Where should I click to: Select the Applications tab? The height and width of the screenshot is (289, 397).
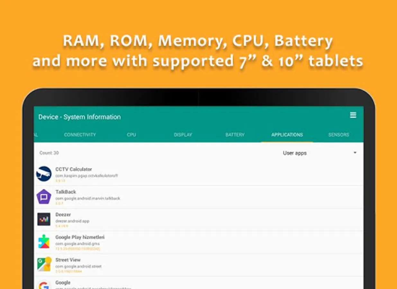click(287, 135)
